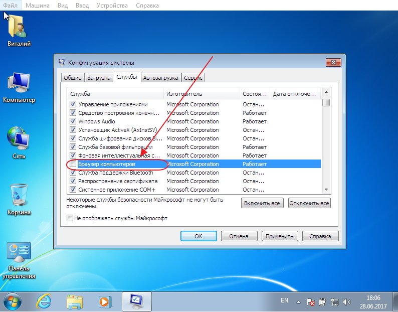Open the Файл menu

tap(11, 6)
